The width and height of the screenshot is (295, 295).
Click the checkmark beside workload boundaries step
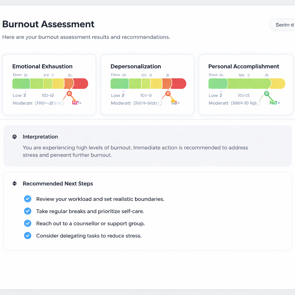pyautogui.click(x=28, y=199)
